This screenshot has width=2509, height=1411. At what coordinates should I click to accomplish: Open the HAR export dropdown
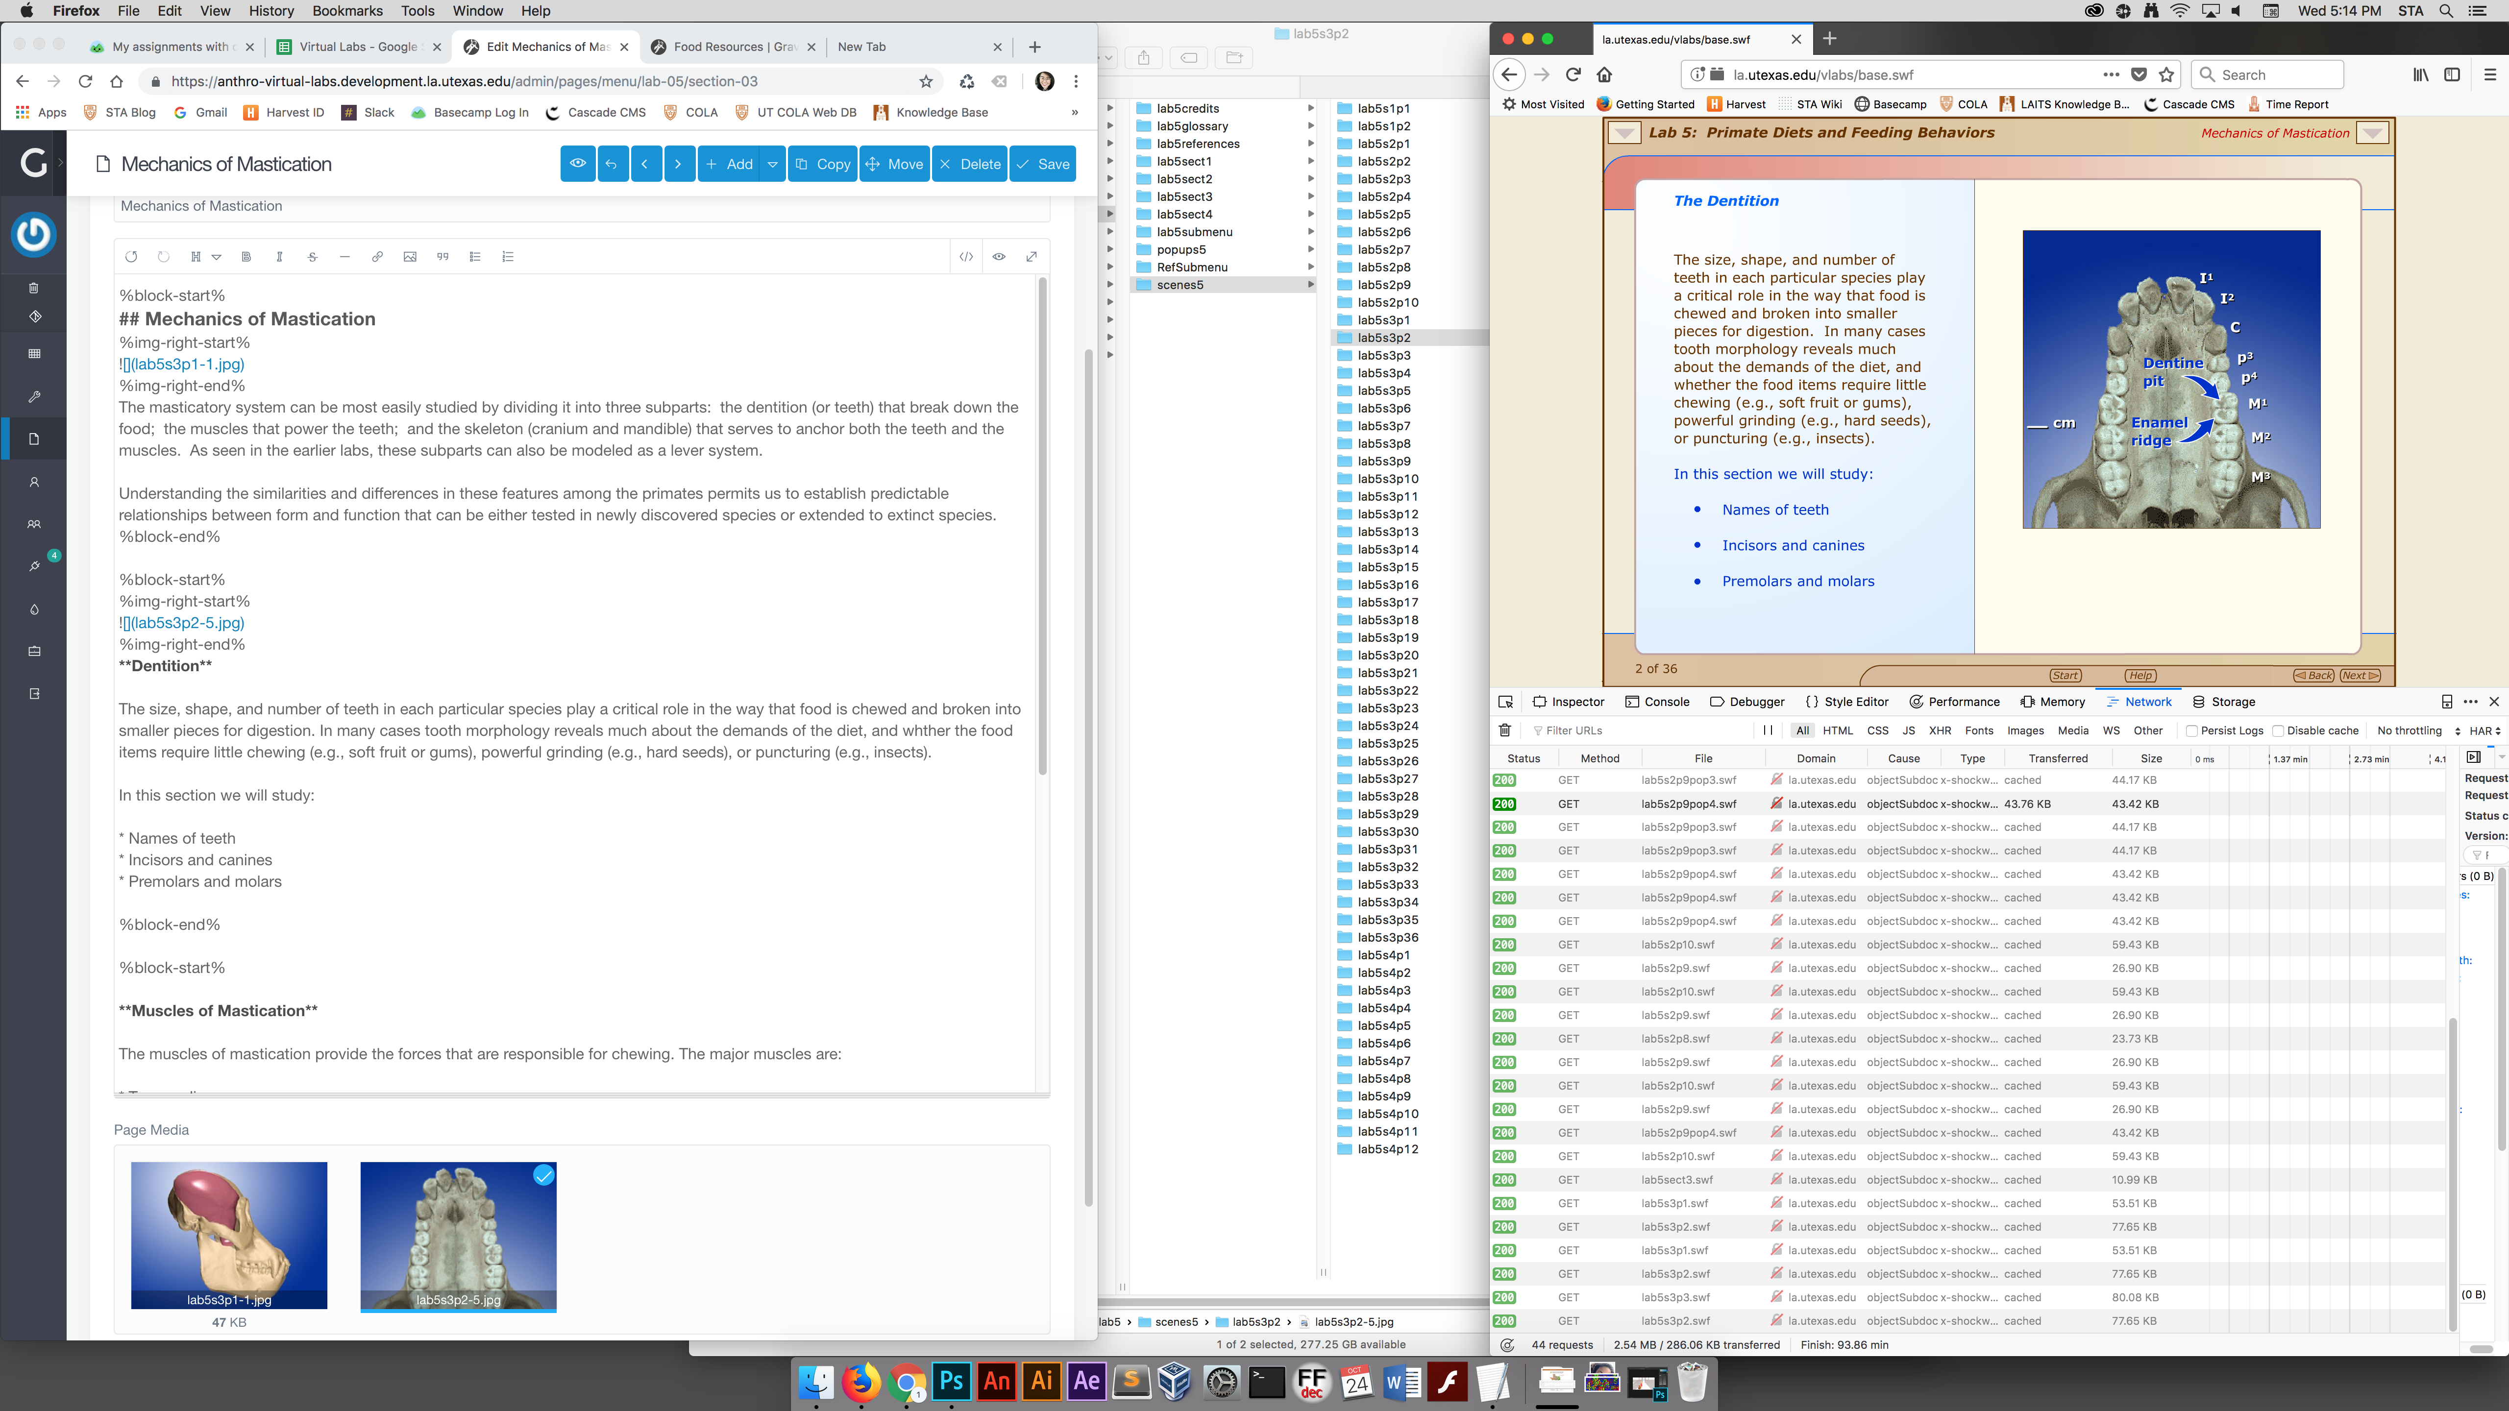(2484, 730)
